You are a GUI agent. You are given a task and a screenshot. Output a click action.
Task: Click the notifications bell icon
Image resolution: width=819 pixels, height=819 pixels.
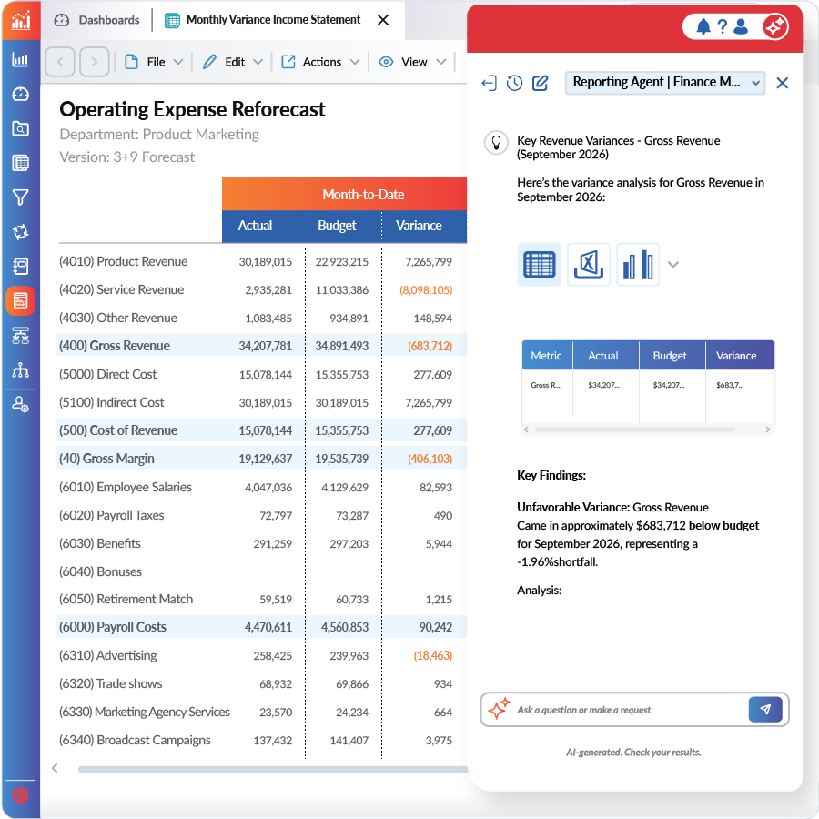[703, 26]
